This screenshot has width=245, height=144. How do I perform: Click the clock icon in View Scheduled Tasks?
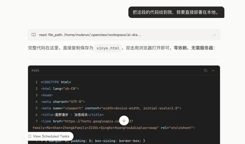coord(30,136)
